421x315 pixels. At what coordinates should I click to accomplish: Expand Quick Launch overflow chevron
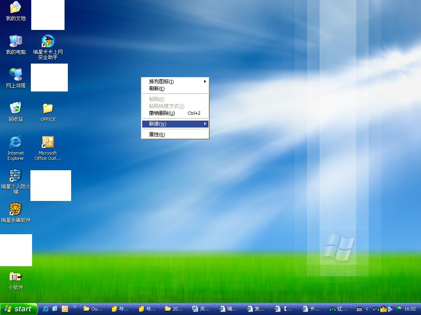[75, 307]
